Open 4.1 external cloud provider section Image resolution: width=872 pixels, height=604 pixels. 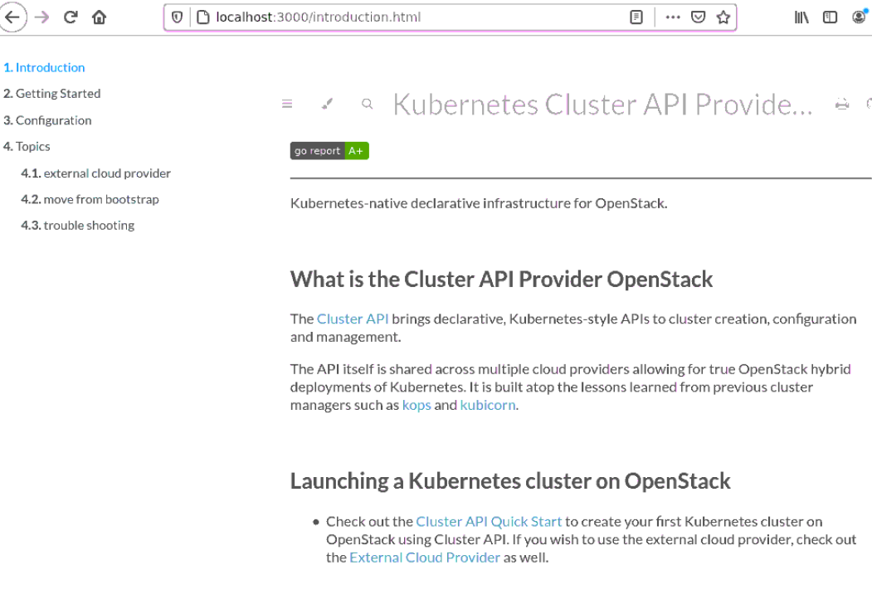[x=95, y=173]
